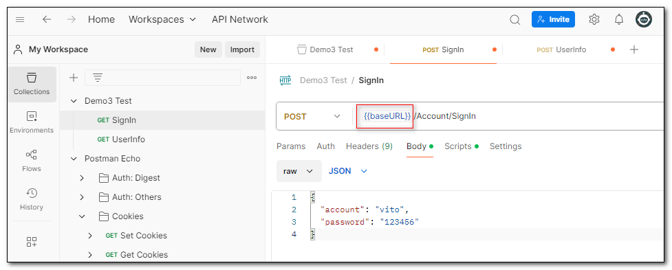Select History in the sidebar
This screenshot has width=672, height=270.
point(32,200)
